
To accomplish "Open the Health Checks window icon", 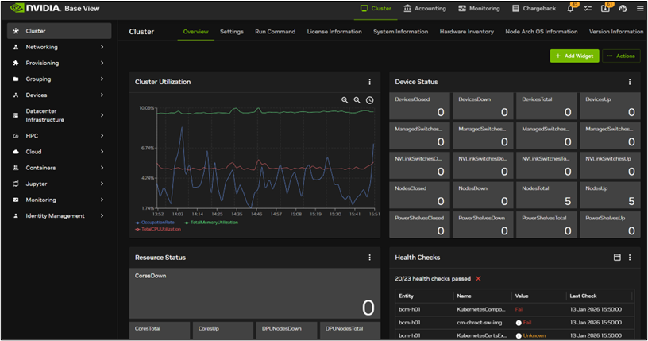I will click(x=617, y=258).
